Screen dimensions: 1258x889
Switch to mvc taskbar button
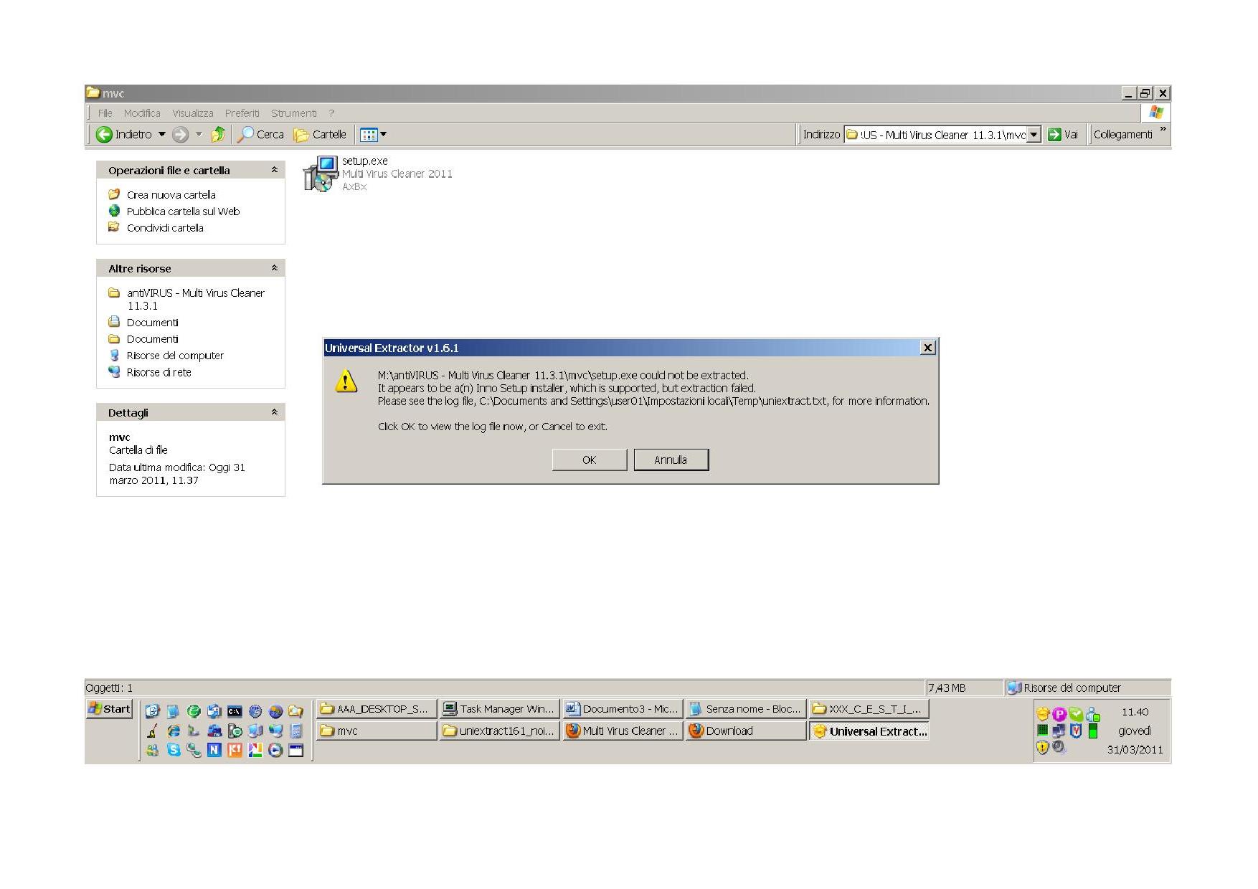[376, 731]
